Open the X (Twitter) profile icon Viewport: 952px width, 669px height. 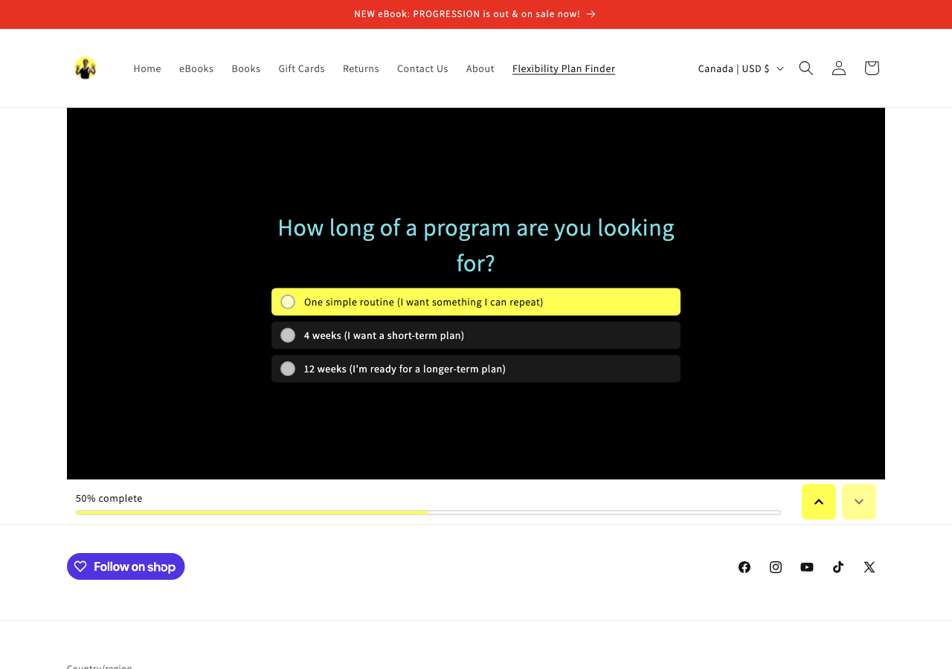click(869, 567)
